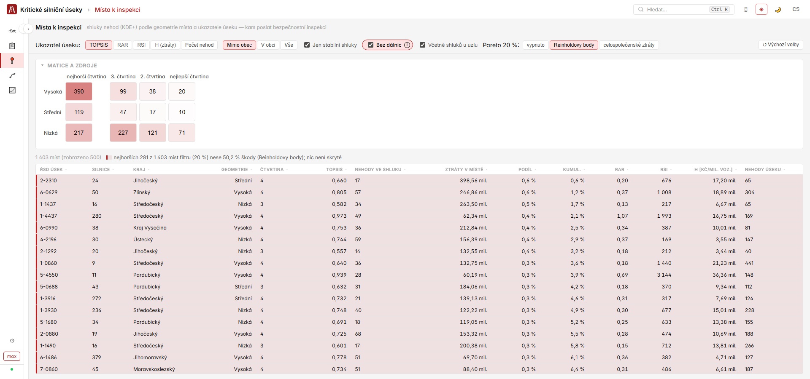
Task: Open the world map view in sidebar
Action: point(12,31)
